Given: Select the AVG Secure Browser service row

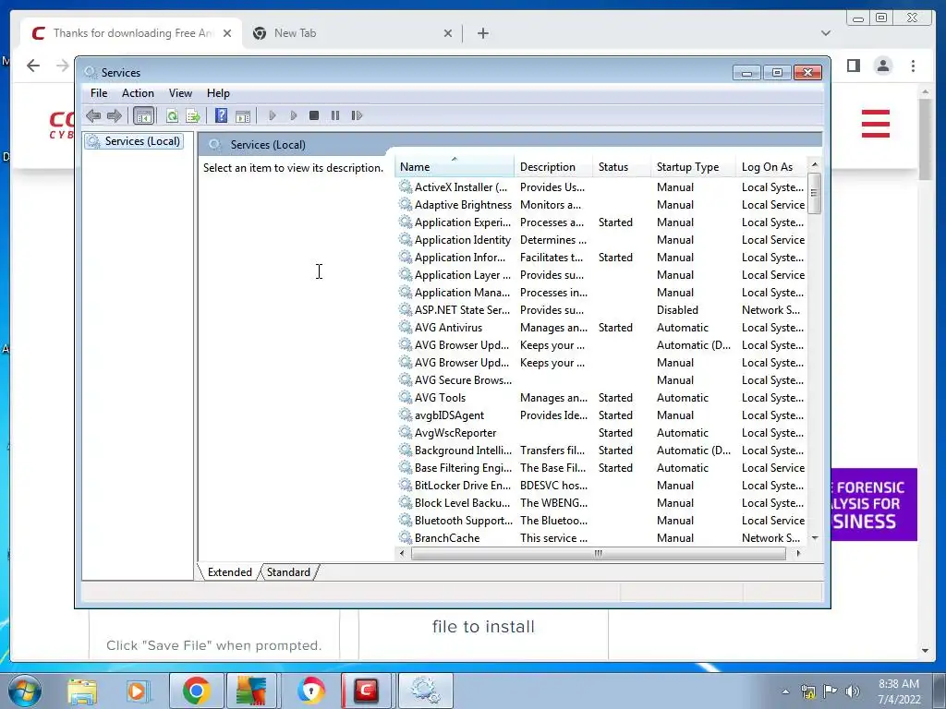Looking at the screenshot, I should coord(601,379).
